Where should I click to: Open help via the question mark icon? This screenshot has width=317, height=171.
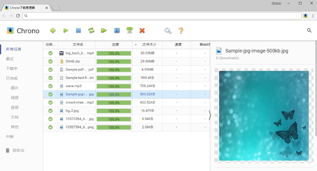tap(181, 31)
